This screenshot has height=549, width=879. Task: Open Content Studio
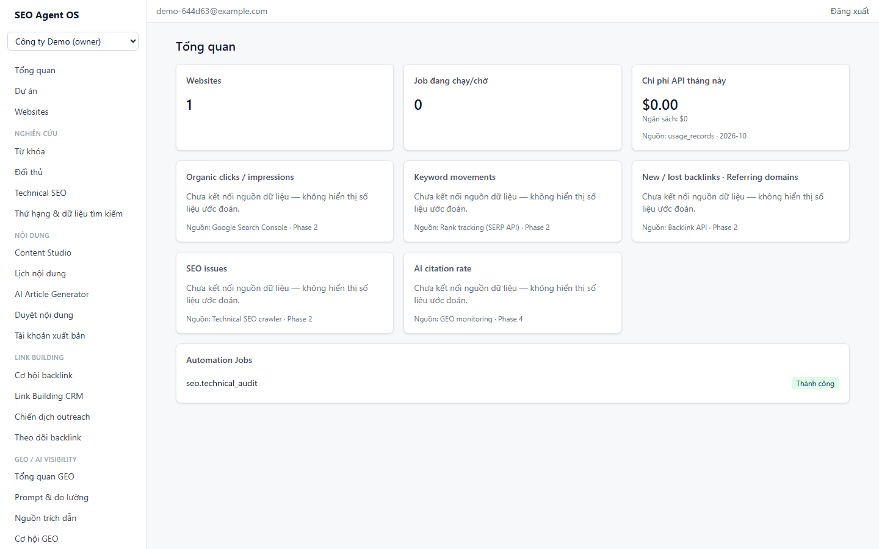point(43,253)
